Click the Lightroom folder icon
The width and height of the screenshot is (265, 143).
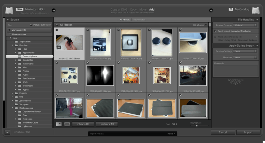point(20,126)
